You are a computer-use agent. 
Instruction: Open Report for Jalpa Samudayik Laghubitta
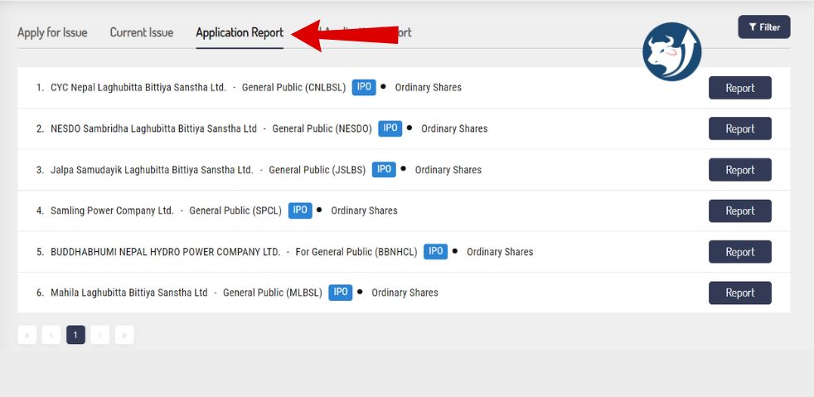tap(739, 170)
